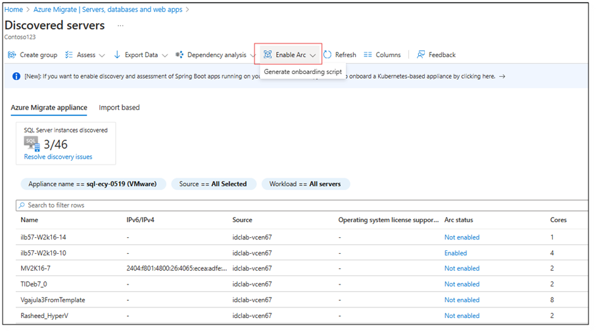Select server name ilb57-W2k19-10
599x335 pixels.
click(43, 253)
